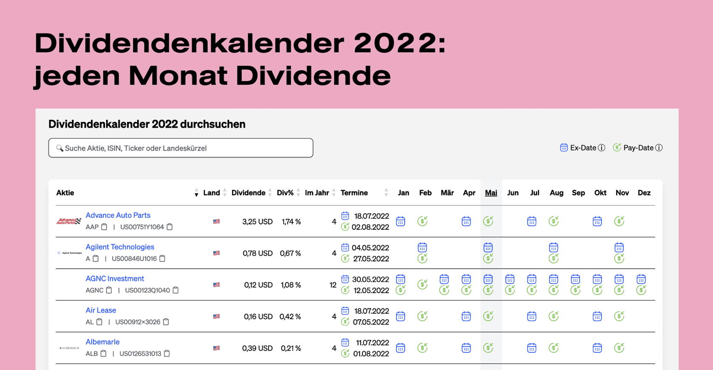Click AGNC Investment September pay-date icon
Image resolution: width=713 pixels, height=370 pixels.
[575, 290]
